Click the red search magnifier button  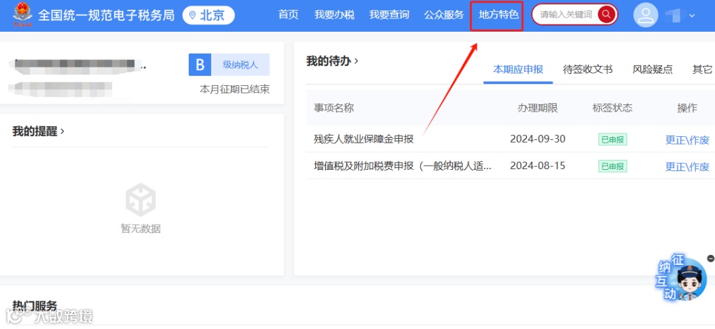tap(606, 15)
